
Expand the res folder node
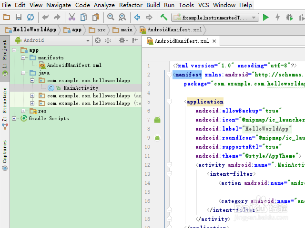23,111
